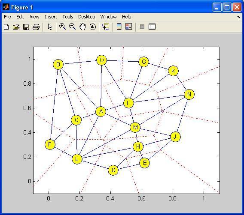Select the Pan hand tool

click(82, 27)
